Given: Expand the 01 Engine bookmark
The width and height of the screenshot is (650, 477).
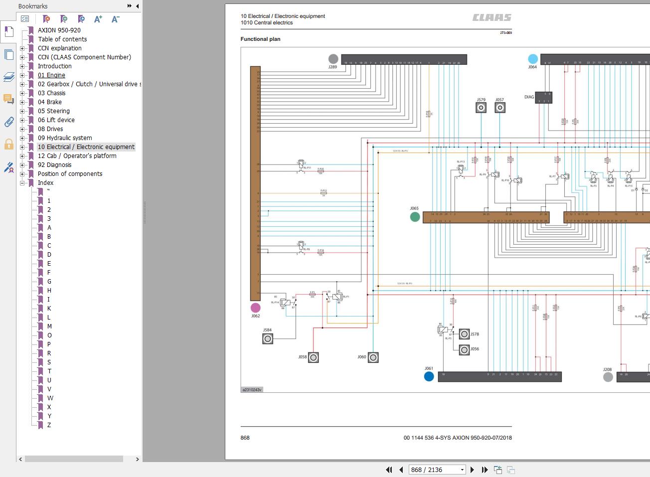Looking at the screenshot, I should pos(22,75).
